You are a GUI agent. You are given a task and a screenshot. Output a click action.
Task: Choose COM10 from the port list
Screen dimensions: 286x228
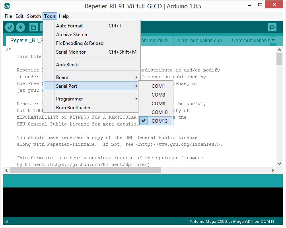pos(159,112)
